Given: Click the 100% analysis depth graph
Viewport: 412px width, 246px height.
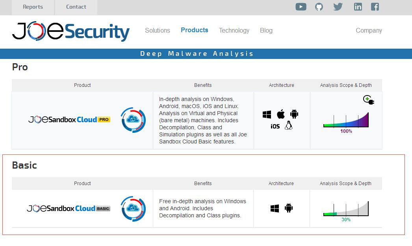Looking at the screenshot, I should [346, 120].
